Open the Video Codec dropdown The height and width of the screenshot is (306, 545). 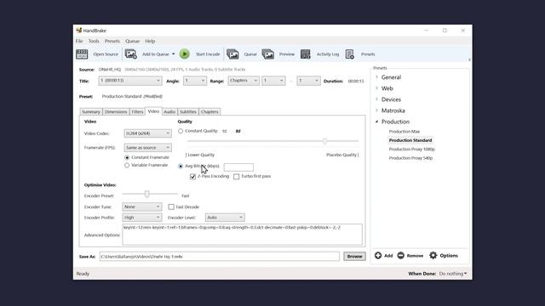(x=147, y=133)
